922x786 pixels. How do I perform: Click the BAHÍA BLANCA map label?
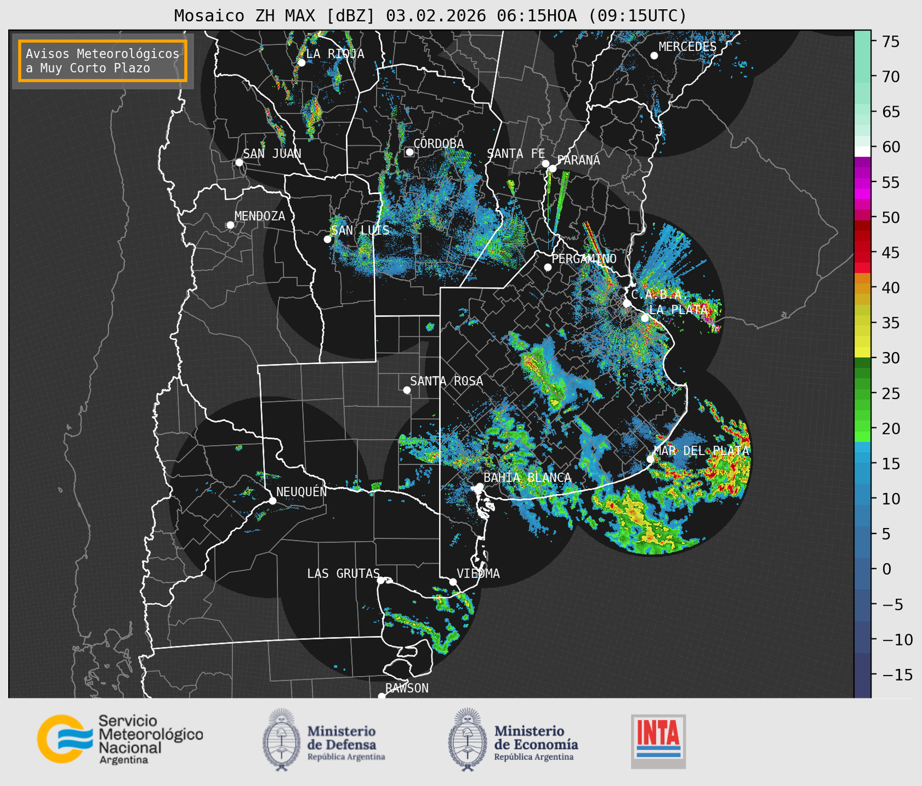(527, 478)
